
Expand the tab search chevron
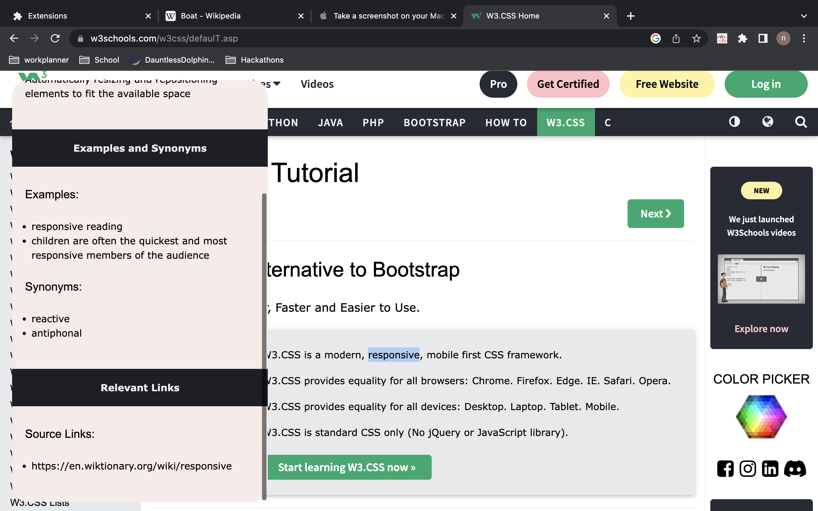[804, 16]
